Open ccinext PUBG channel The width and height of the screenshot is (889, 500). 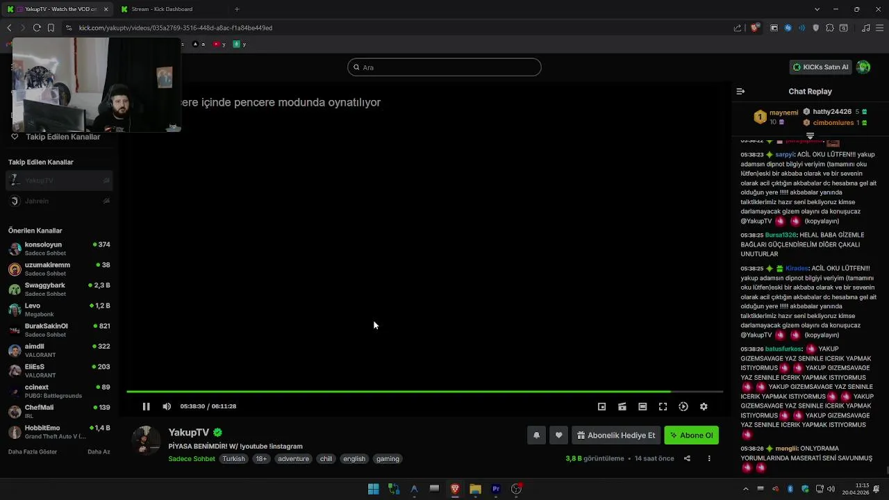click(x=59, y=391)
